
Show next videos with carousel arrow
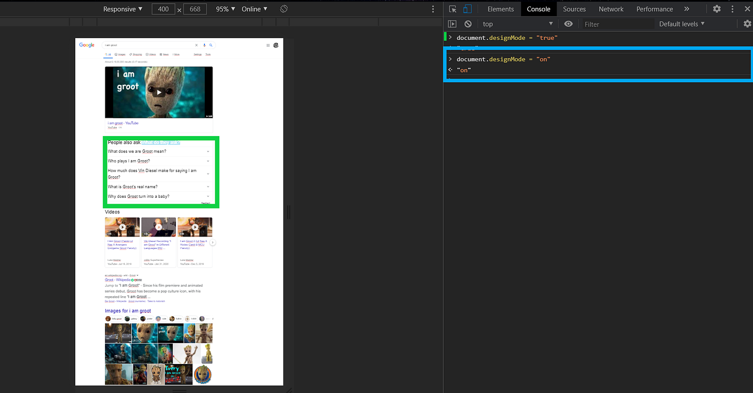[212, 242]
